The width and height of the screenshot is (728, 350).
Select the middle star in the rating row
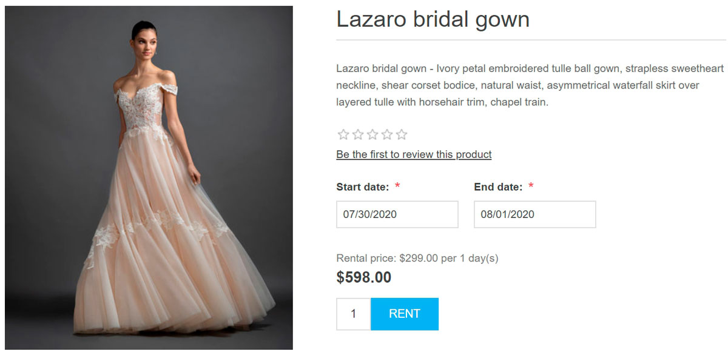point(372,134)
